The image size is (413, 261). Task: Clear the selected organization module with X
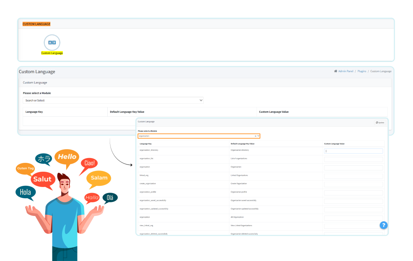[255, 136]
